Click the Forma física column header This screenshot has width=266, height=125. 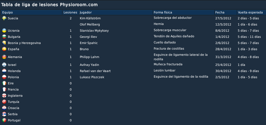184,12
